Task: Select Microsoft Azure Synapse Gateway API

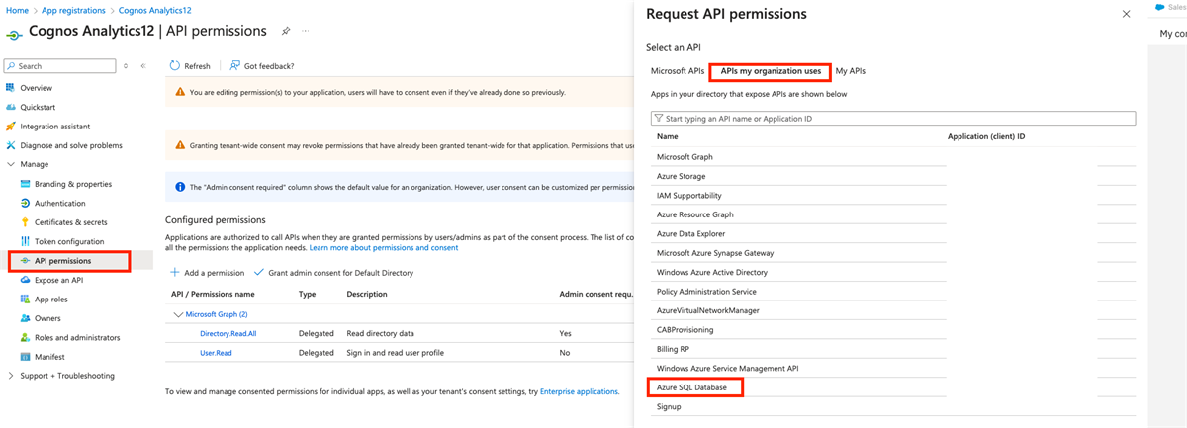Action: coord(715,253)
